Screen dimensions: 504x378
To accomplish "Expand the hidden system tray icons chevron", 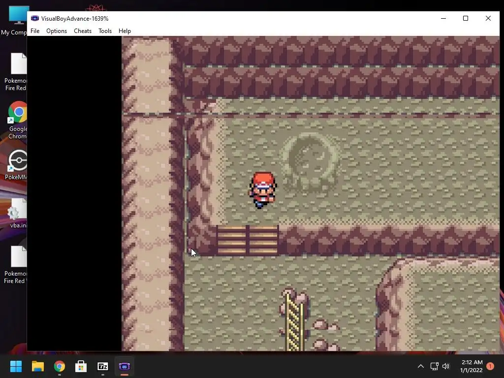I will tap(420, 366).
